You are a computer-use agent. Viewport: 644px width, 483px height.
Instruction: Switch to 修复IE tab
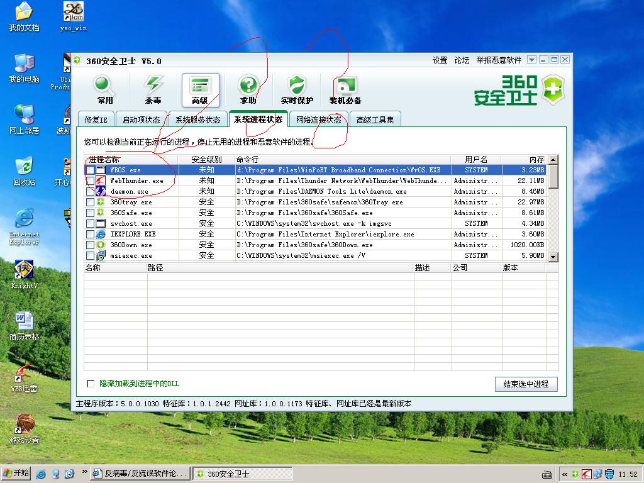(x=96, y=119)
